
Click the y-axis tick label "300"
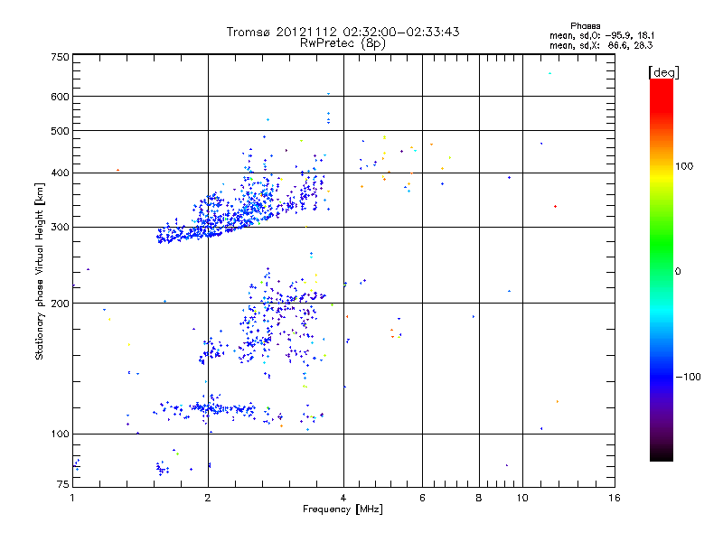(x=60, y=228)
